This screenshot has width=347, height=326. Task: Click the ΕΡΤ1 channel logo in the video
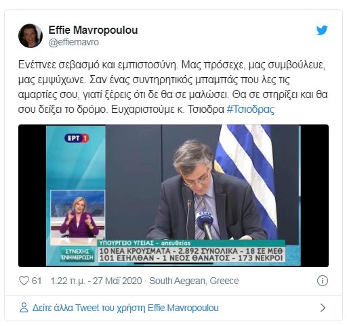pyautogui.click(x=77, y=138)
